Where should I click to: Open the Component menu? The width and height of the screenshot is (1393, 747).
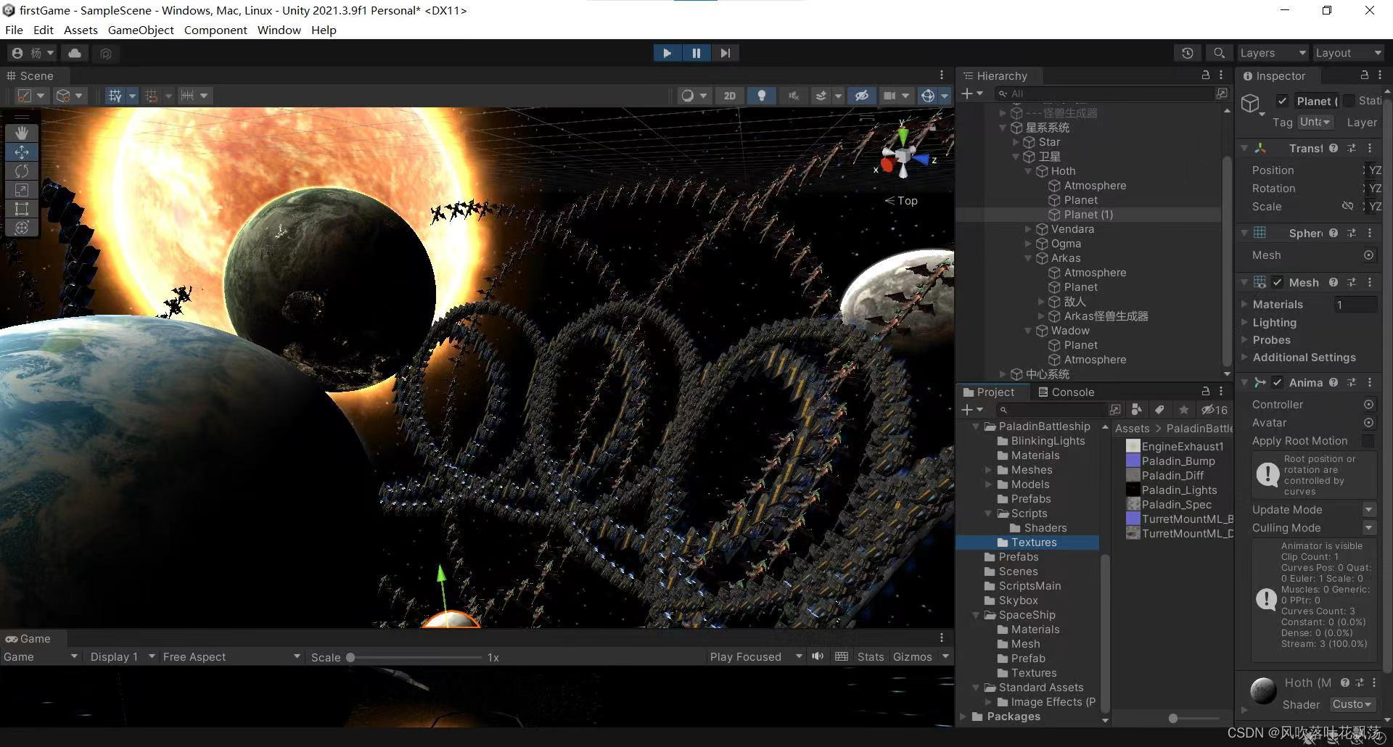click(x=215, y=30)
